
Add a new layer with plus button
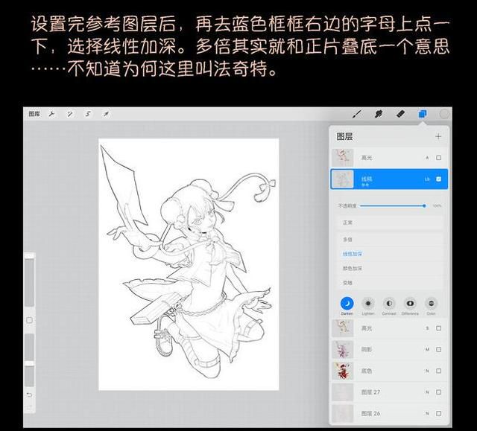(x=438, y=136)
